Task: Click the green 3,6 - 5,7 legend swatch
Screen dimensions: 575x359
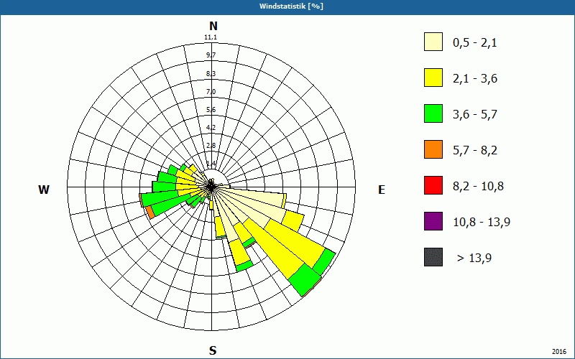Action: (433, 113)
